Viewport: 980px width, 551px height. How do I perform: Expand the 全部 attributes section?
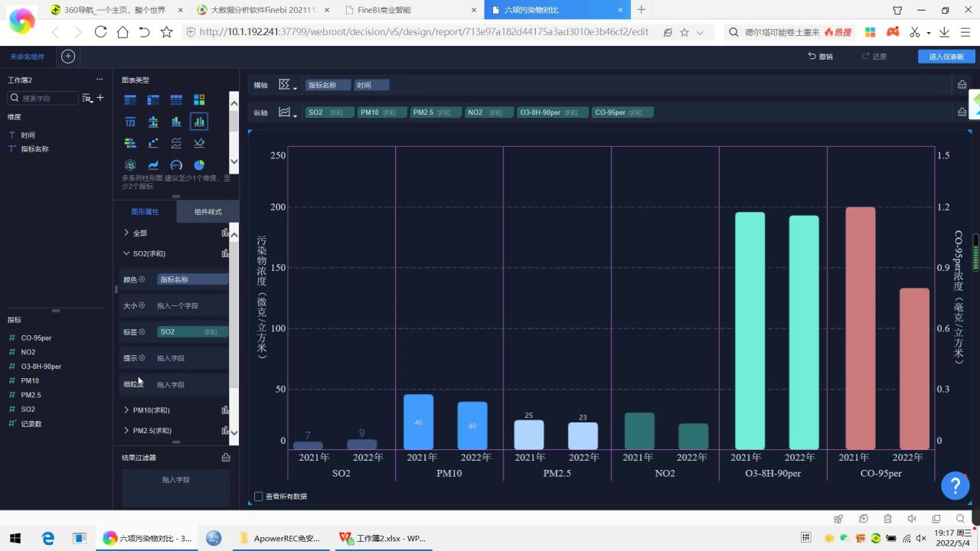(x=126, y=233)
